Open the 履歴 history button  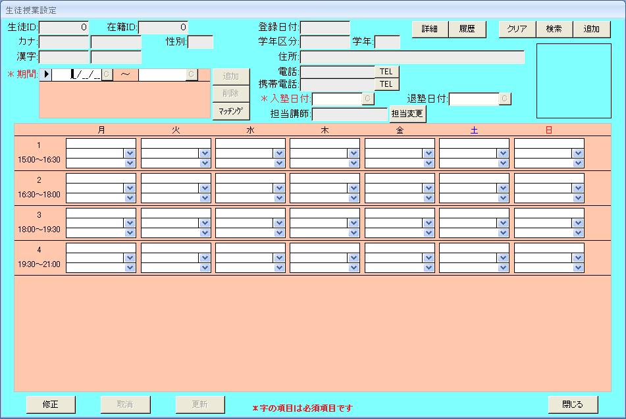click(x=467, y=29)
